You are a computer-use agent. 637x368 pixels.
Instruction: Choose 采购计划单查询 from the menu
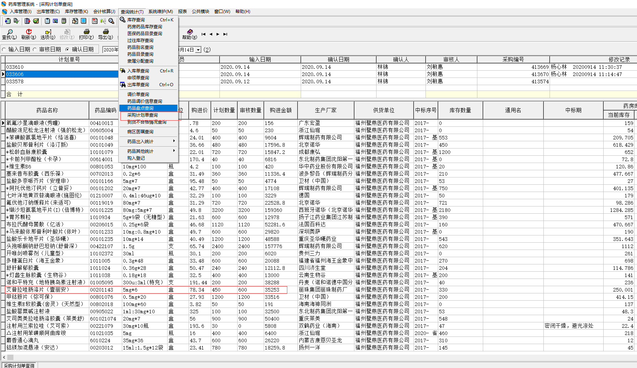(143, 115)
